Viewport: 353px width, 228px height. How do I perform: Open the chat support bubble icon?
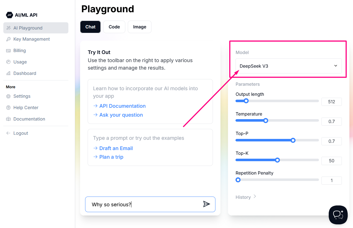pyautogui.click(x=338, y=215)
